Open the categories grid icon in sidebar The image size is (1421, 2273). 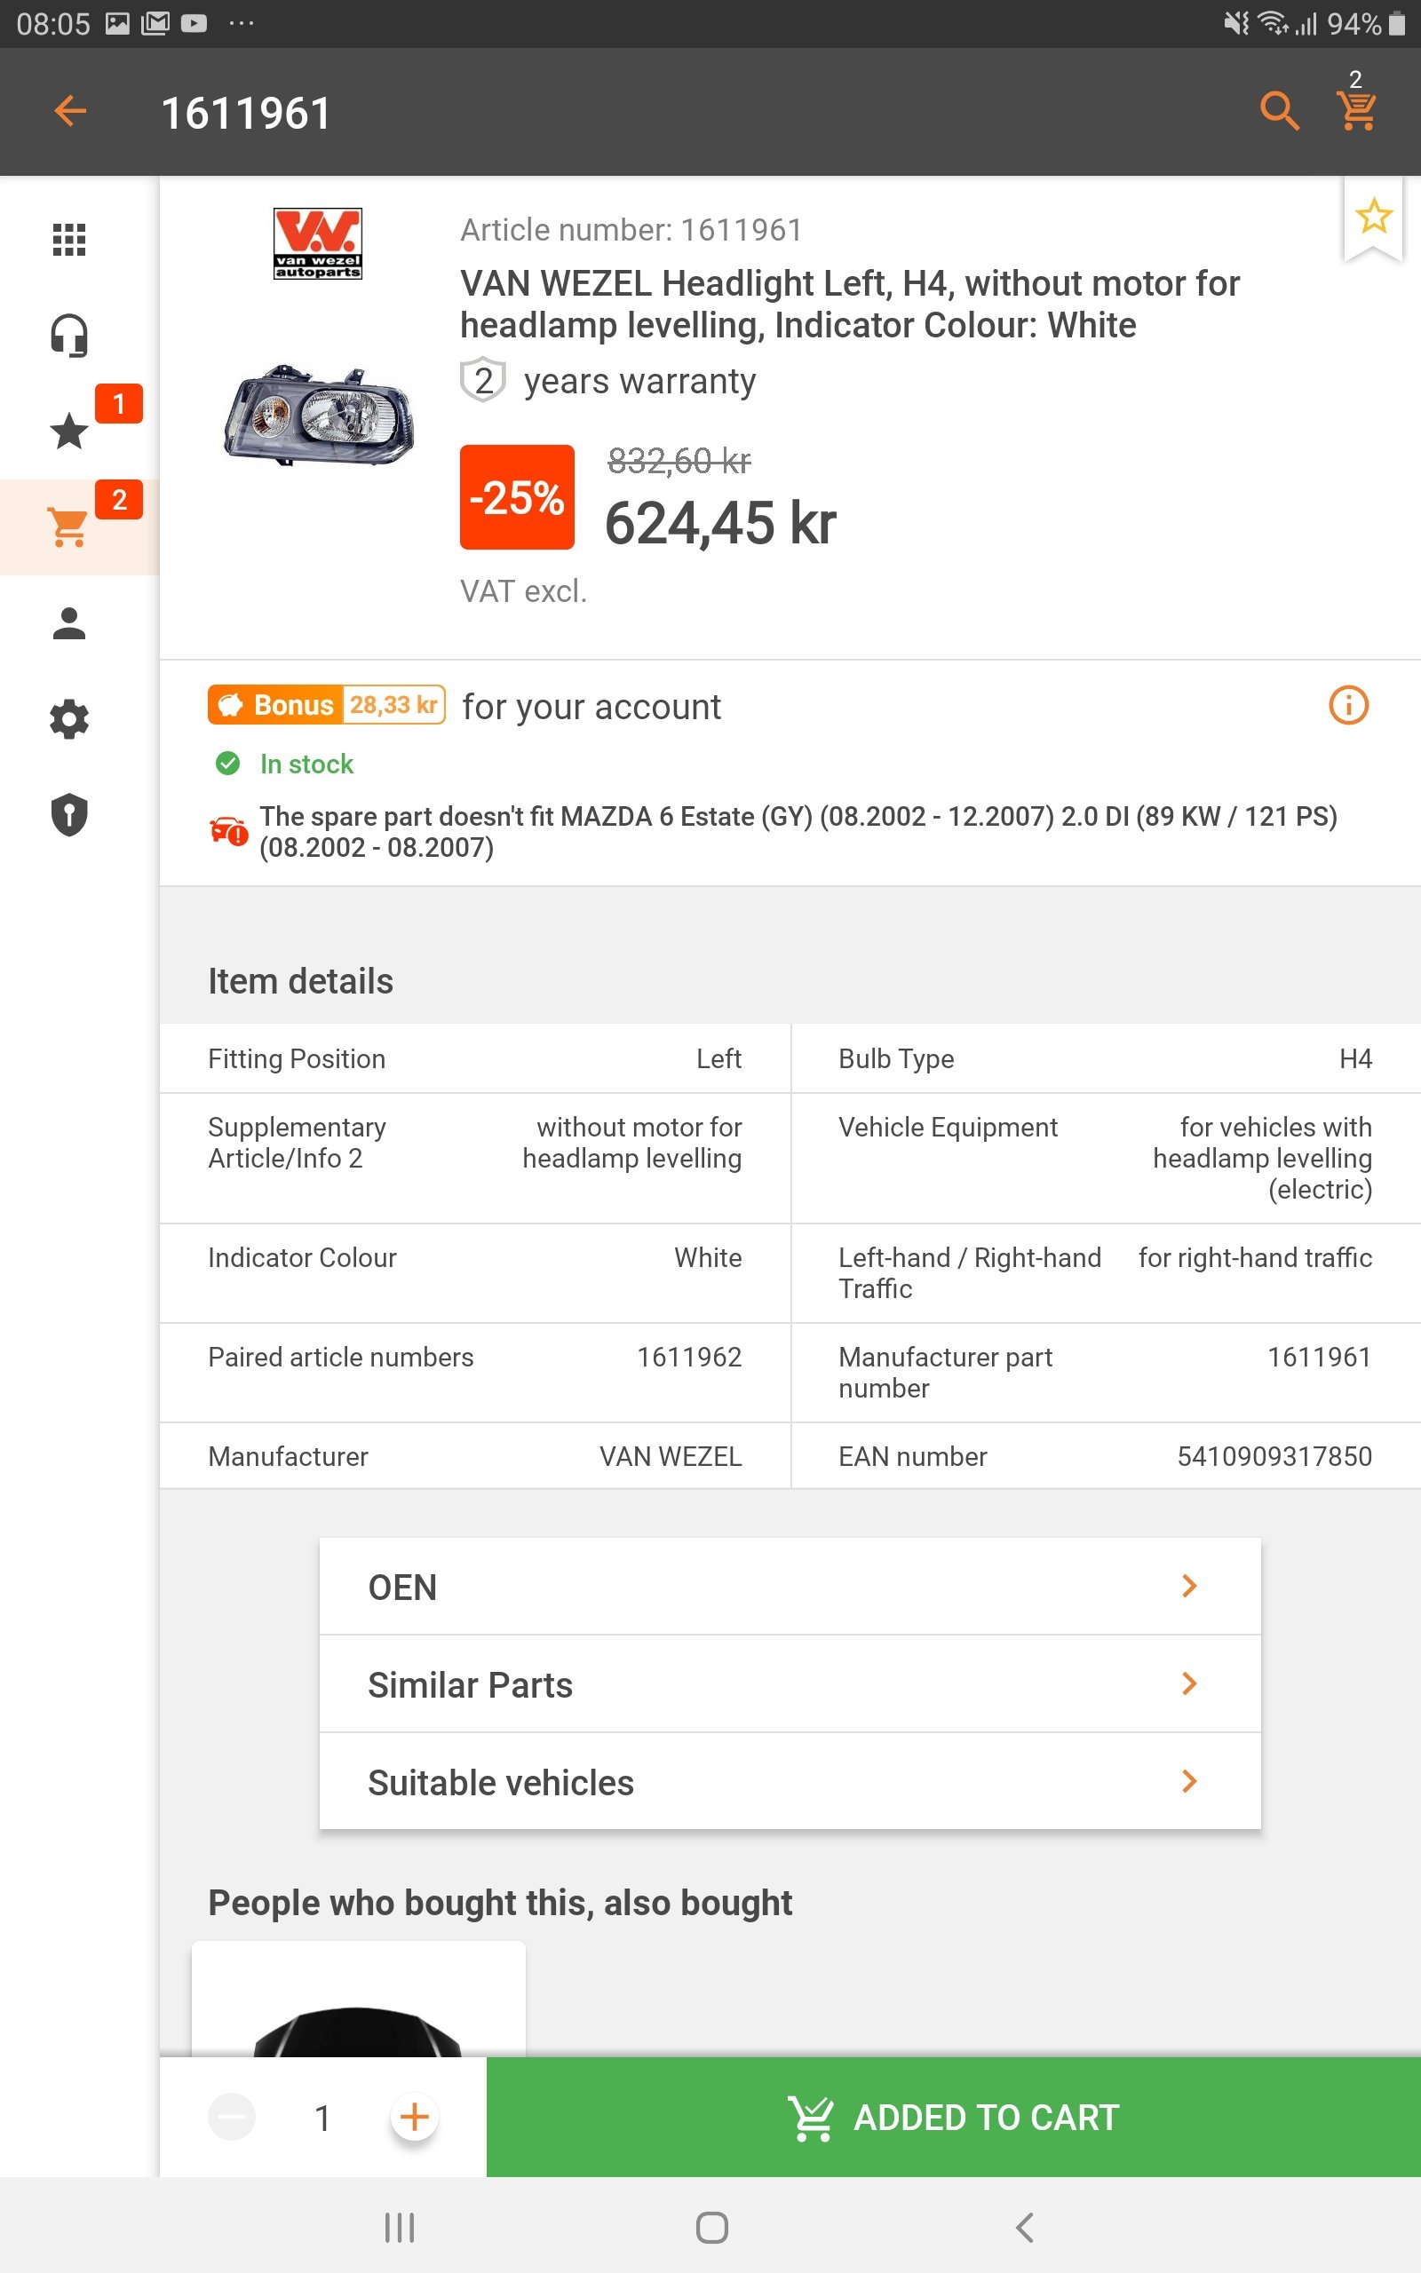(x=68, y=240)
